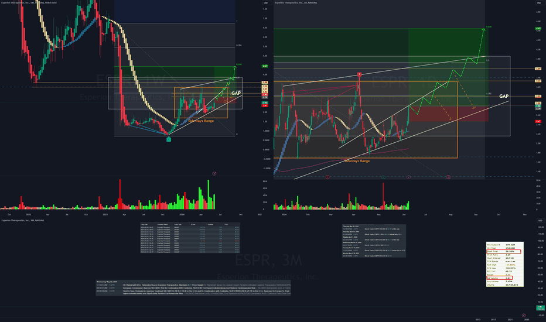Click the 3.59 price label on daily axis

538,69
